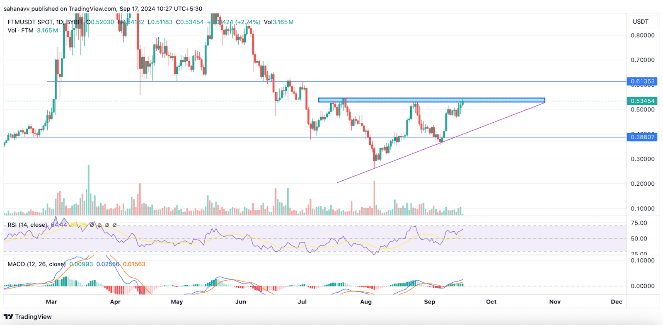Image resolution: width=663 pixels, height=325 pixels.
Task: Click the 0.30000 price axis label
Action: pyautogui.click(x=643, y=159)
